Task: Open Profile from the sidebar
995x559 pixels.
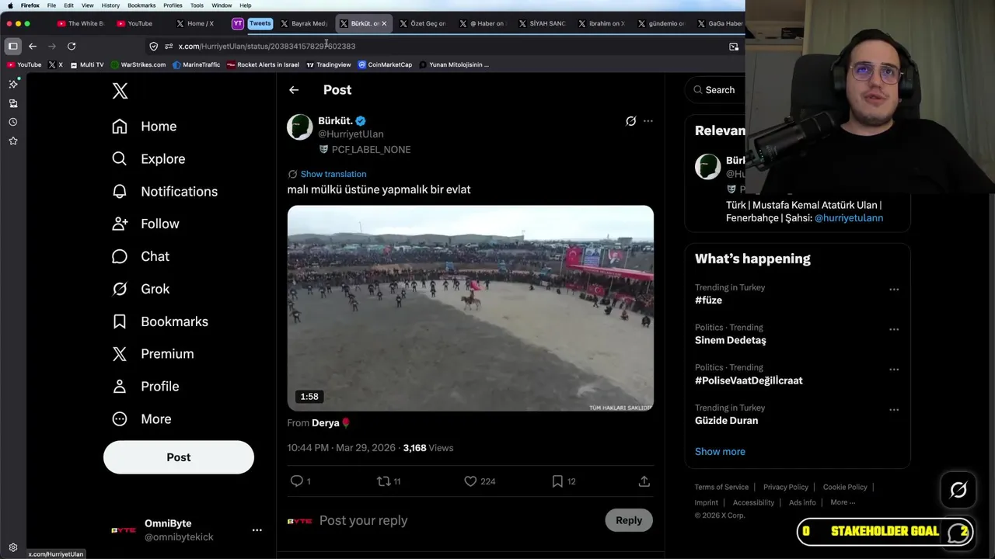Action: (145, 387)
